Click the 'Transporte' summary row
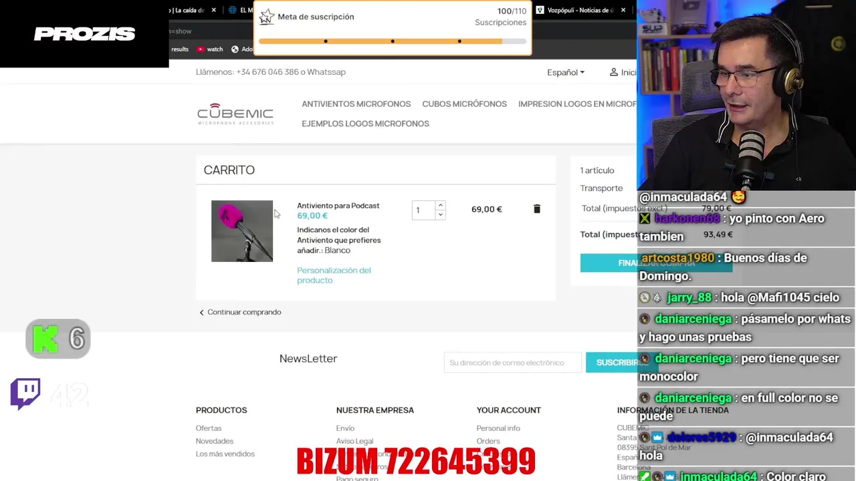The image size is (856, 481). click(601, 188)
